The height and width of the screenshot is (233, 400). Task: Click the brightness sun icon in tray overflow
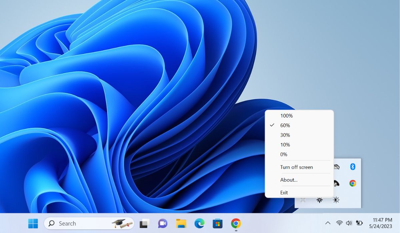pos(336,200)
